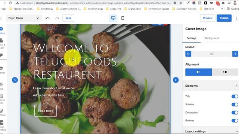Viewport: 239px width, 134px height.
Task: Click the Welcome to TeluguFoods Restaurent title
Action: click(x=75, y=61)
